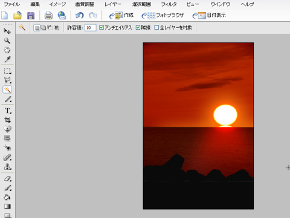Screen dimensions: 290x218
Task: Select the Crop tool
Action: point(7,120)
